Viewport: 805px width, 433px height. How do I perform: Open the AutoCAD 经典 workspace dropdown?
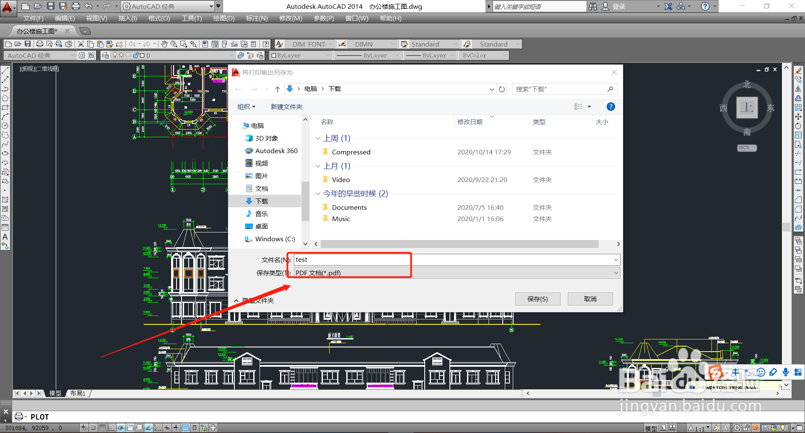211,6
